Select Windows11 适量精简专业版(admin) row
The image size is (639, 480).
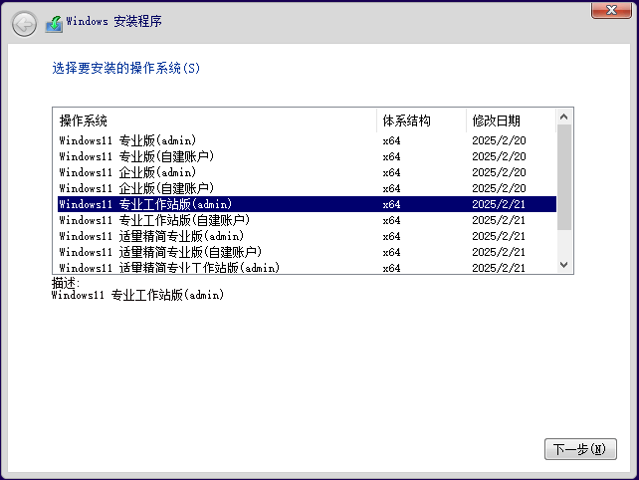coord(307,236)
